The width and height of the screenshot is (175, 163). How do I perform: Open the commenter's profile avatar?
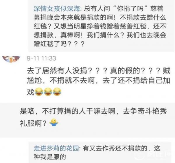[11, 59]
